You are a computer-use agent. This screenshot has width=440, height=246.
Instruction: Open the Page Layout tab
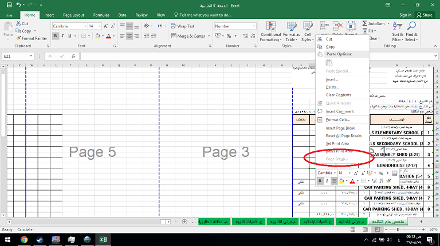73,15
